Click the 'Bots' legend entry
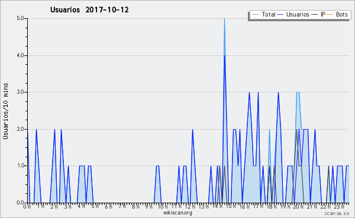The width and height of the screenshot is (355, 218). 341,14
